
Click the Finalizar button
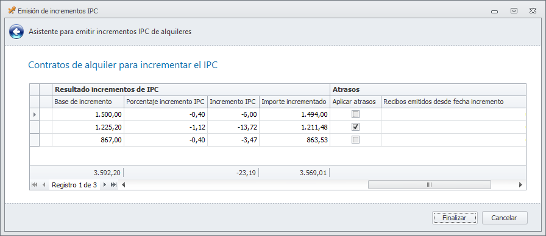455,218
